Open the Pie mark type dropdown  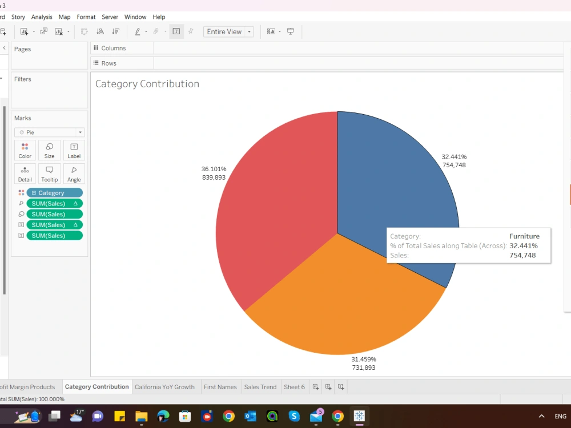point(49,132)
